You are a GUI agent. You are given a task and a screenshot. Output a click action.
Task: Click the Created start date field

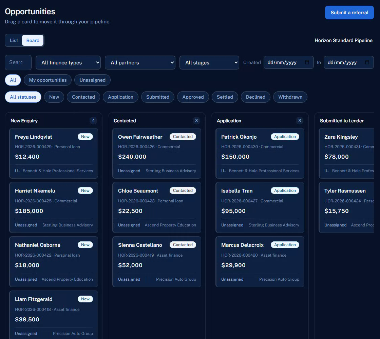289,62
